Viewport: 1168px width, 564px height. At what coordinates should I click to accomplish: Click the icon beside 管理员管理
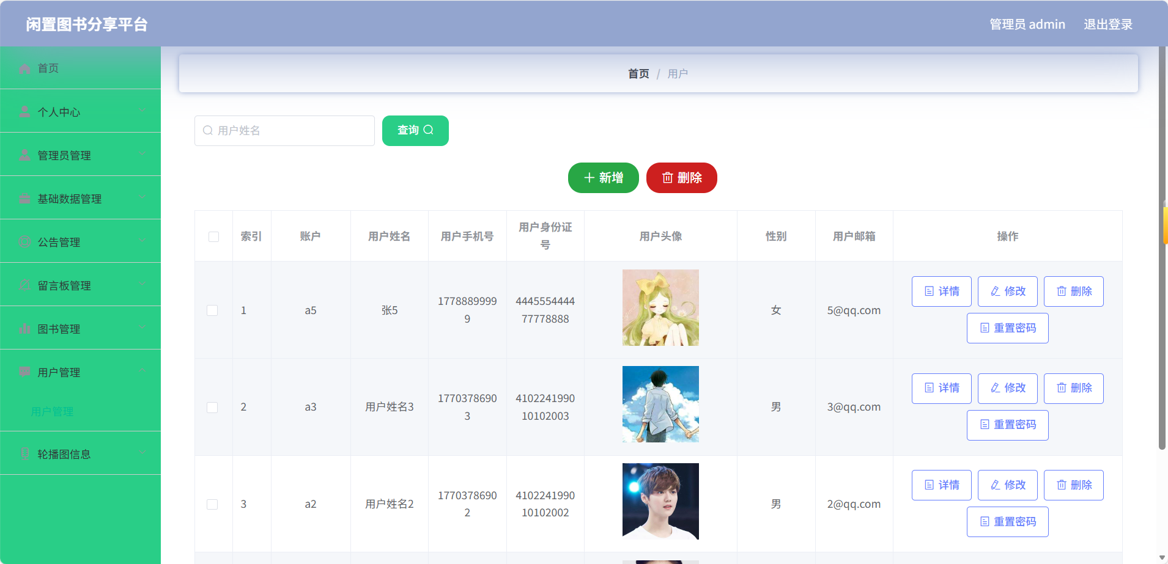pos(24,155)
